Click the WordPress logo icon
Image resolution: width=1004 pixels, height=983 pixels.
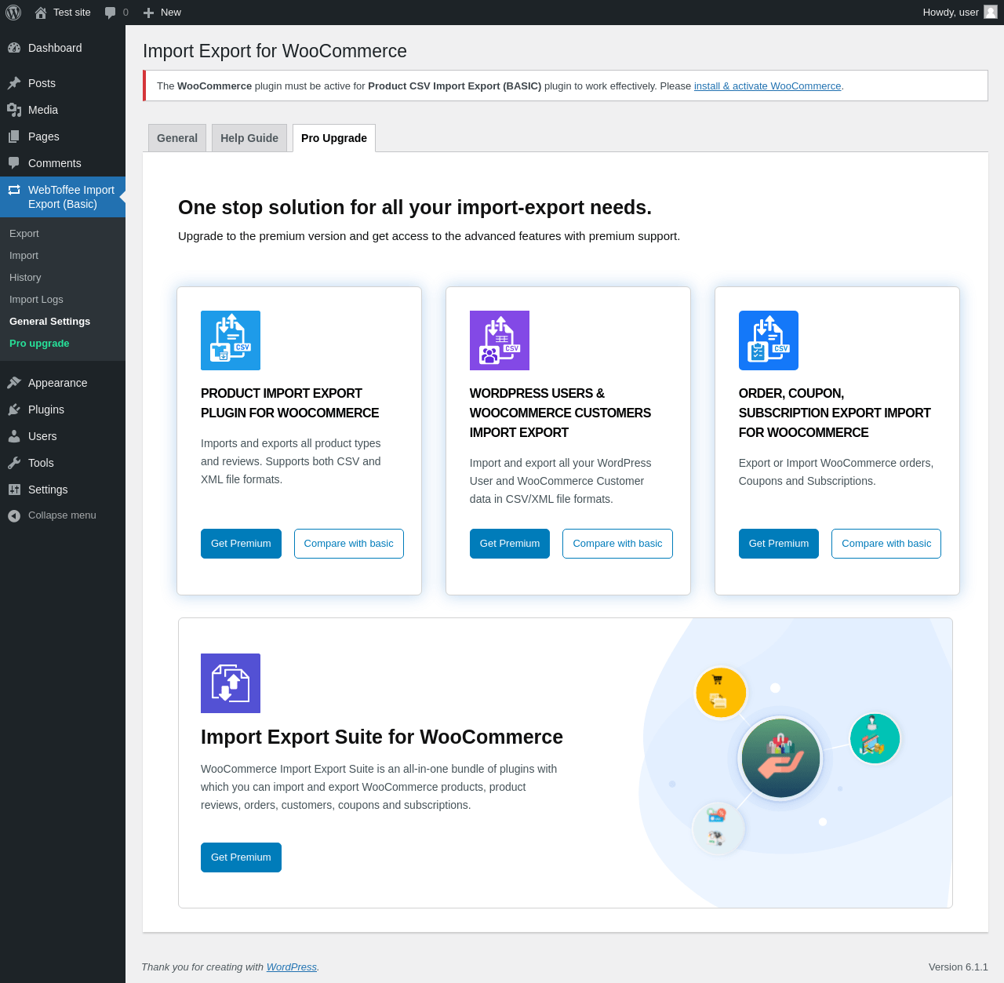[x=13, y=13]
